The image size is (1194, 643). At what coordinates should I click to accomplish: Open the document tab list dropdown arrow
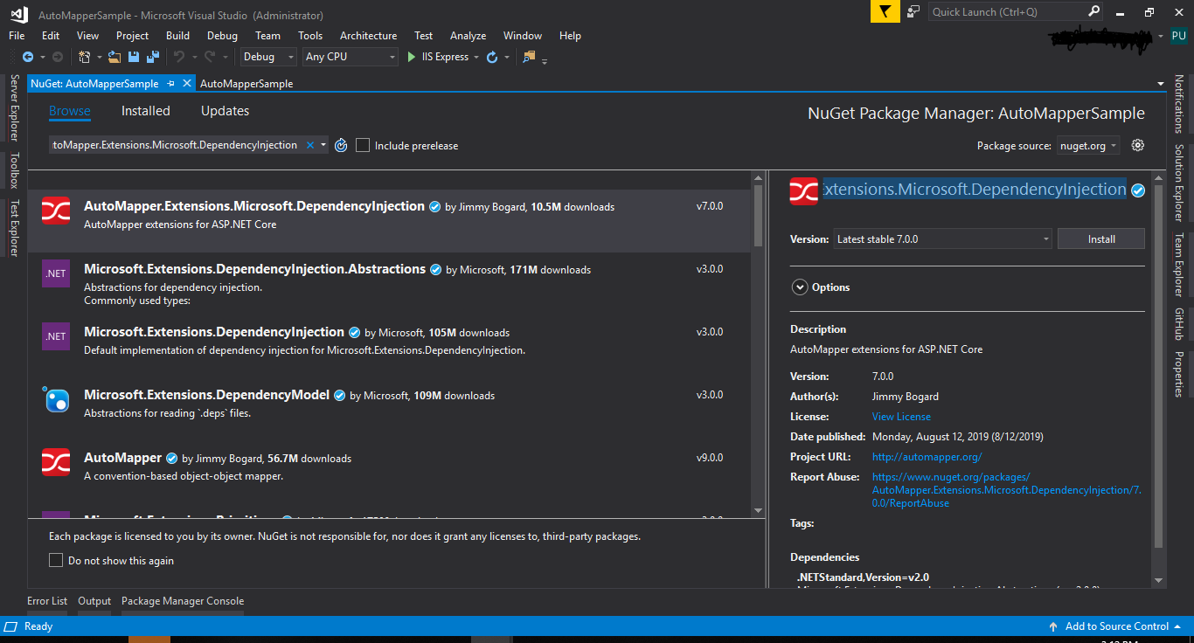click(x=1161, y=84)
